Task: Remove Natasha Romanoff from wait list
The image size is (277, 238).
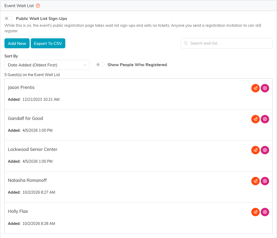Action: [265, 181]
